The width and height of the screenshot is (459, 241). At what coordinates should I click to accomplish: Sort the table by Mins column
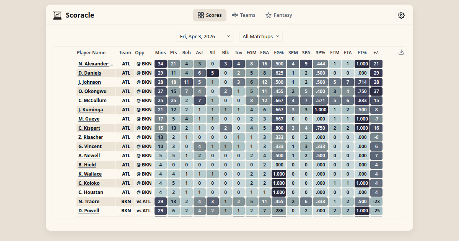tap(161, 53)
